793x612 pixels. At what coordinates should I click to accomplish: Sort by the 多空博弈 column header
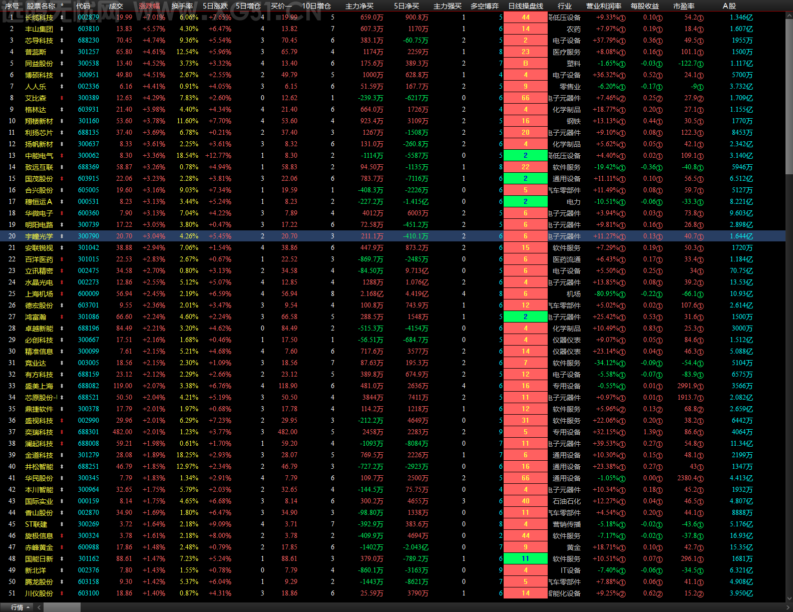point(485,6)
